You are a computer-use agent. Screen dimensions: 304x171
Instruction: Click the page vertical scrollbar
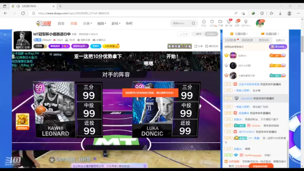coord(302,44)
